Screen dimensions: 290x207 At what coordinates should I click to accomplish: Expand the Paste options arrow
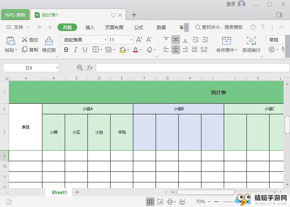16,50
